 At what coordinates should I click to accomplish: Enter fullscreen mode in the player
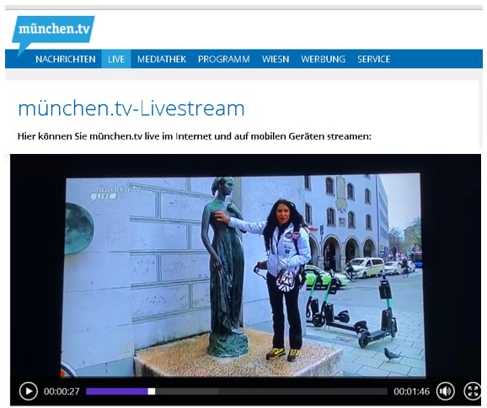pyautogui.click(x=473, y=391)
